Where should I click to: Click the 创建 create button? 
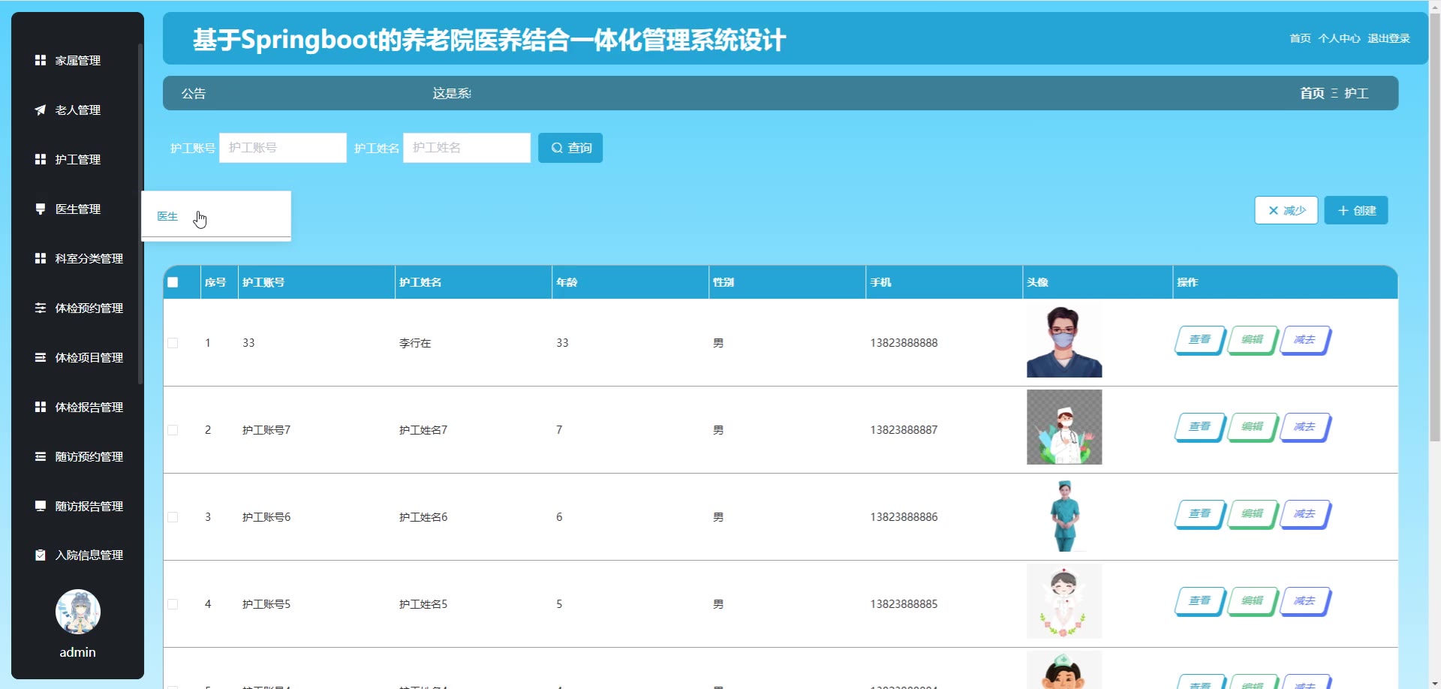click(1356, 210)
